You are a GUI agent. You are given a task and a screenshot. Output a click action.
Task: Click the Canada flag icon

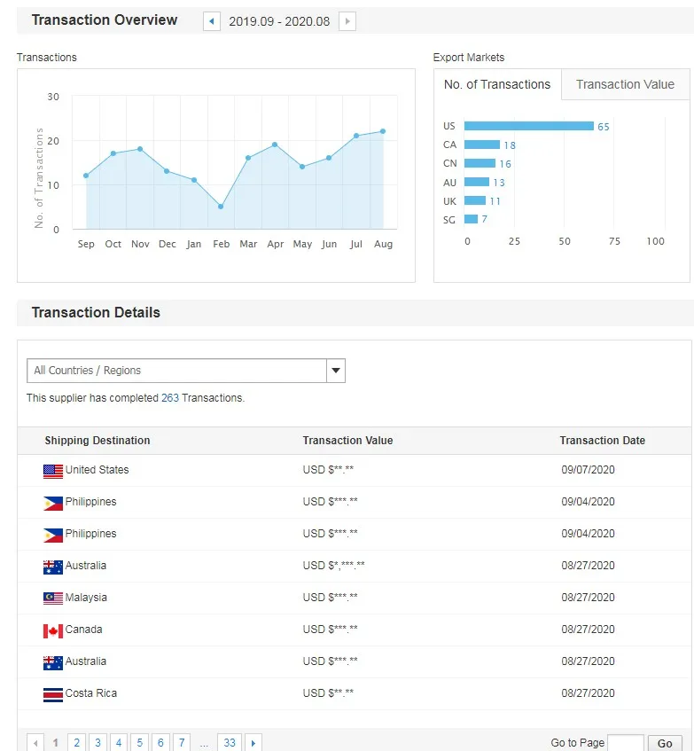click(53, 630)
